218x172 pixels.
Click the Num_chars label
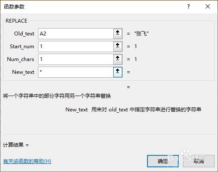pyautogui.click(x=21, y=59)
